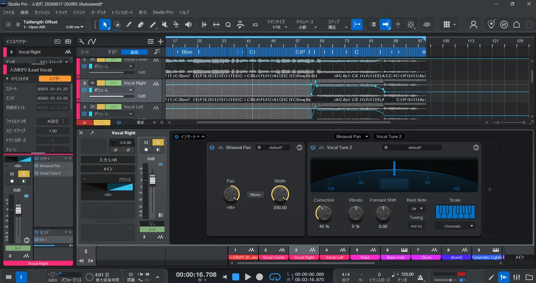Screen dimensions: 536x283
Task: Open the Editor pencil view icon
Action: 491,277
